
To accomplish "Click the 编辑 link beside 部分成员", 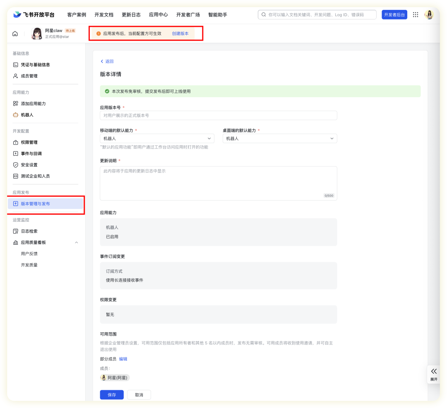I will click(123, 359).
